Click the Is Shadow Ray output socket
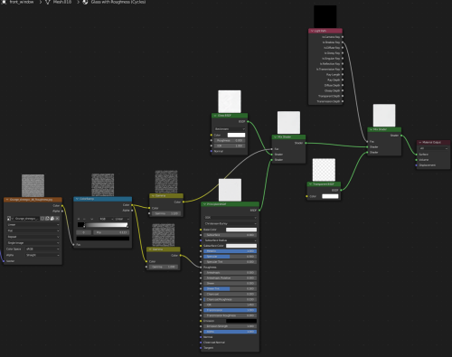Viewport: 452px width, 357px height. pos(343,42)
